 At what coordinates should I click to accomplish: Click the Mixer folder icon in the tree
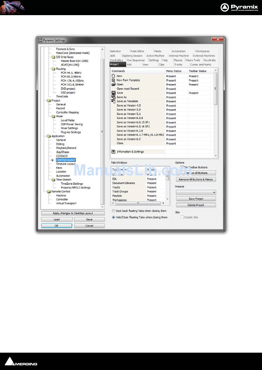pos(54,116)
